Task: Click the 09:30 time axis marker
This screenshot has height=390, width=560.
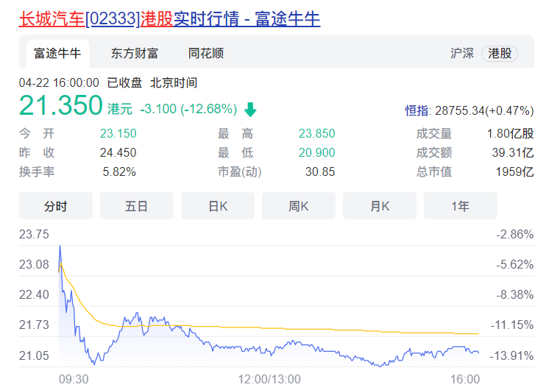Action: coord(74,379)
